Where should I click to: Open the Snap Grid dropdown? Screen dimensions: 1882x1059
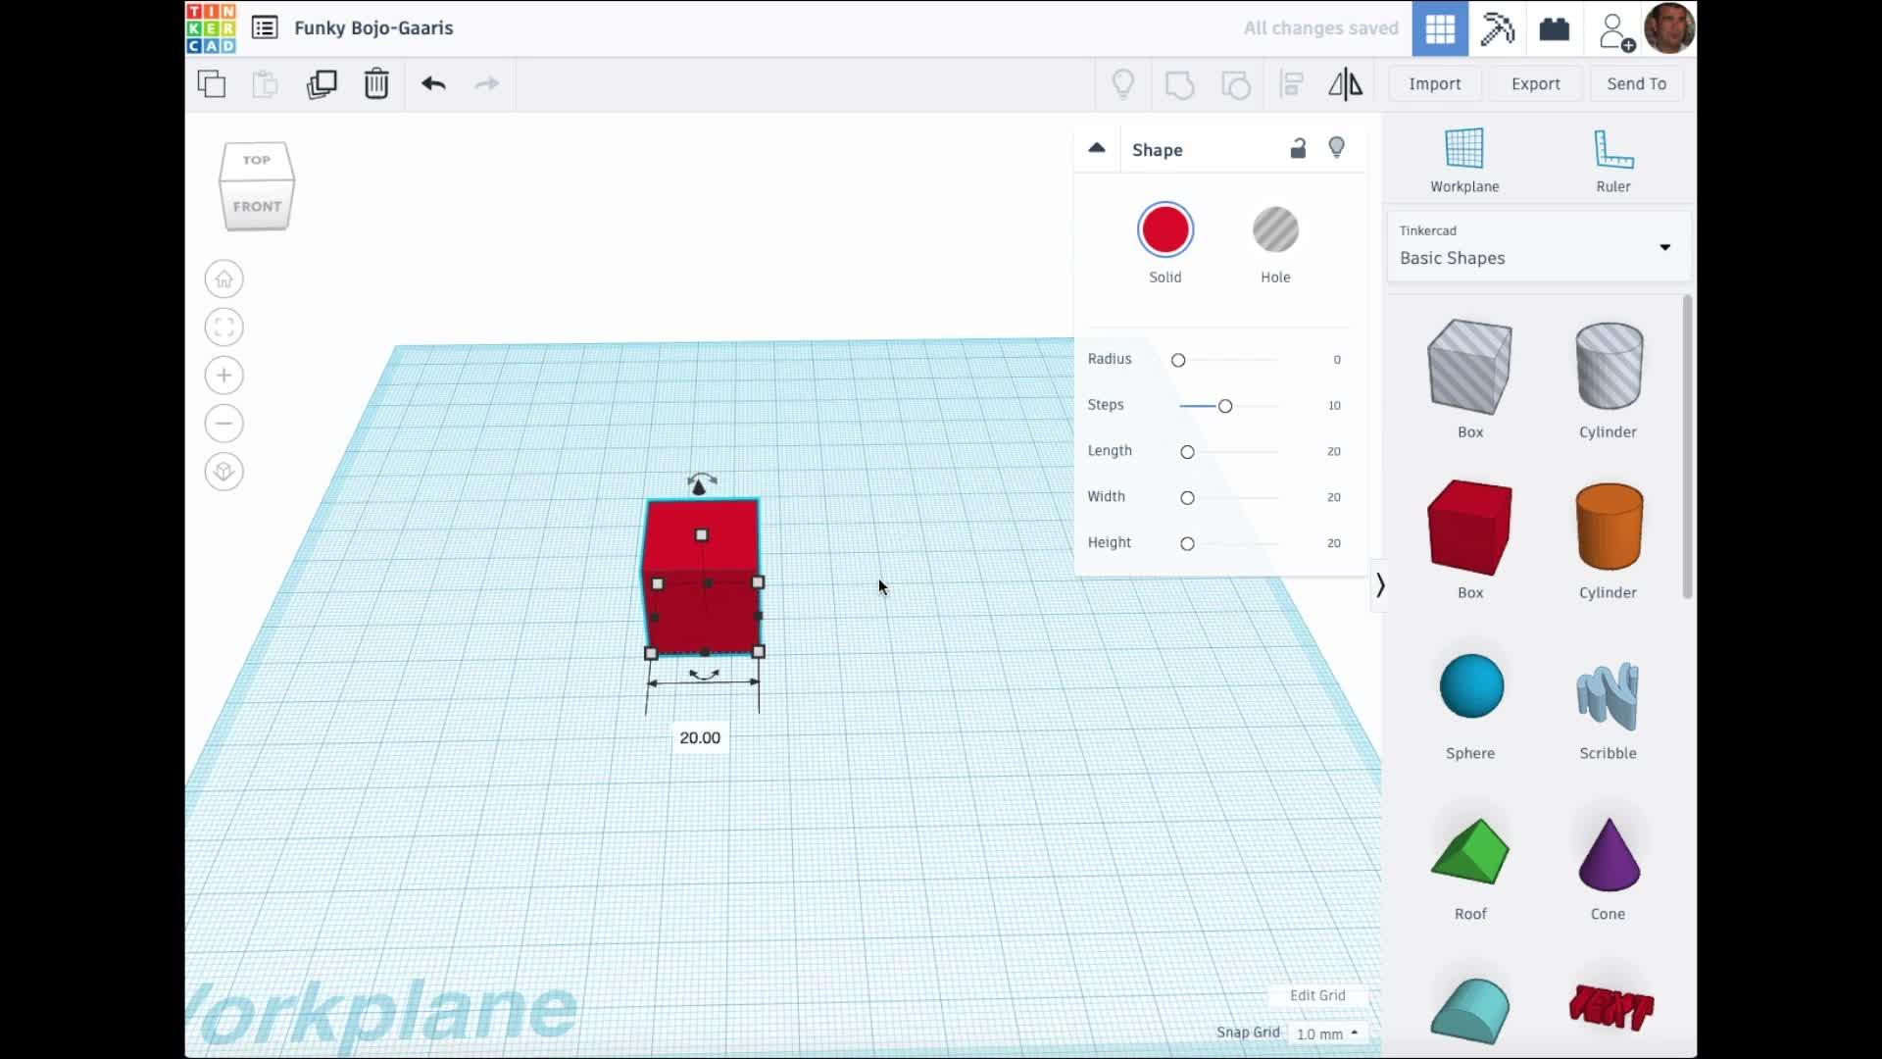click(1327, 1034)
